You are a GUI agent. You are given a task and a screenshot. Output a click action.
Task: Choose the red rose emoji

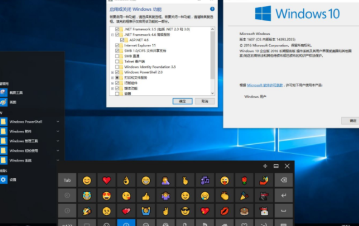244,180
